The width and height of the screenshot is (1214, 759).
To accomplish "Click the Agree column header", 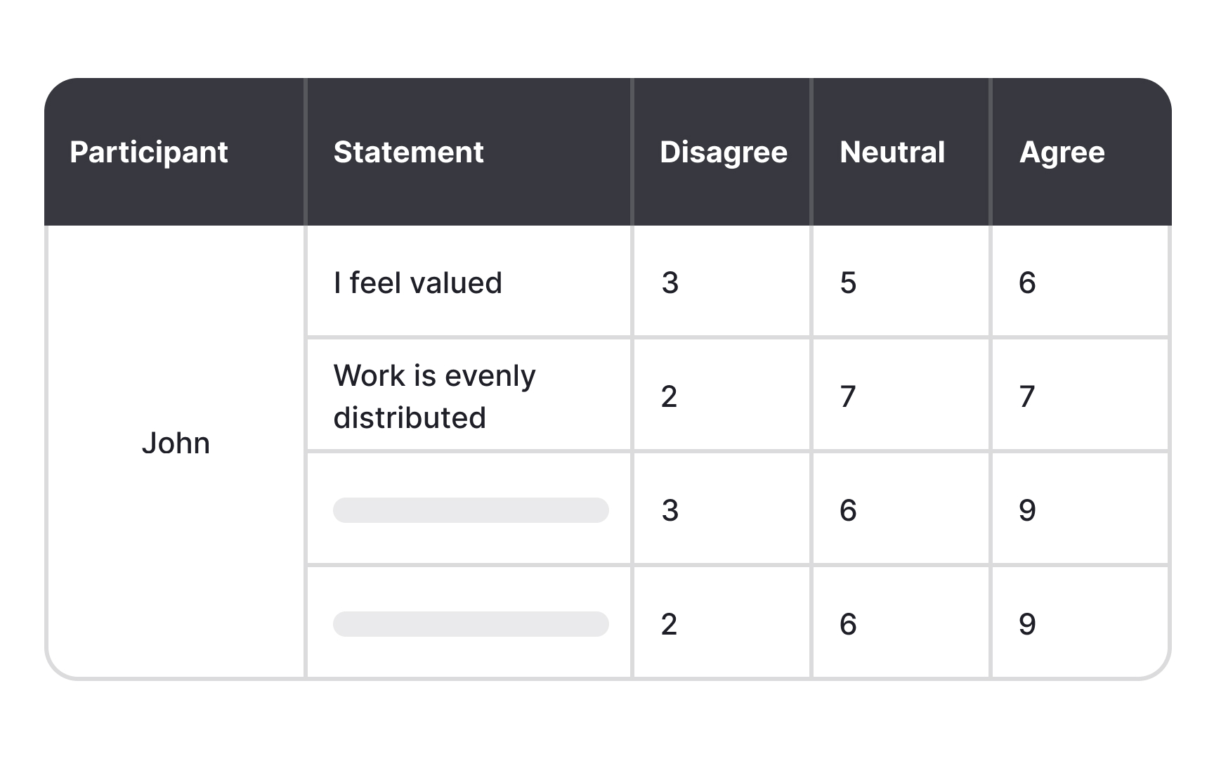I will 1062,153.
